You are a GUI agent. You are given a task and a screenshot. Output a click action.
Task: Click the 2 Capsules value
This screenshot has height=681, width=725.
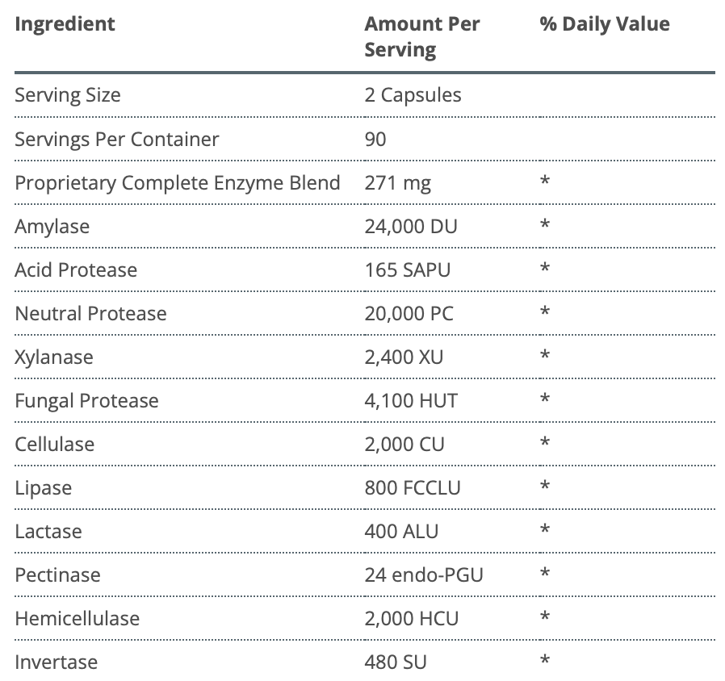pyautogui.click(x=413, y=95)
